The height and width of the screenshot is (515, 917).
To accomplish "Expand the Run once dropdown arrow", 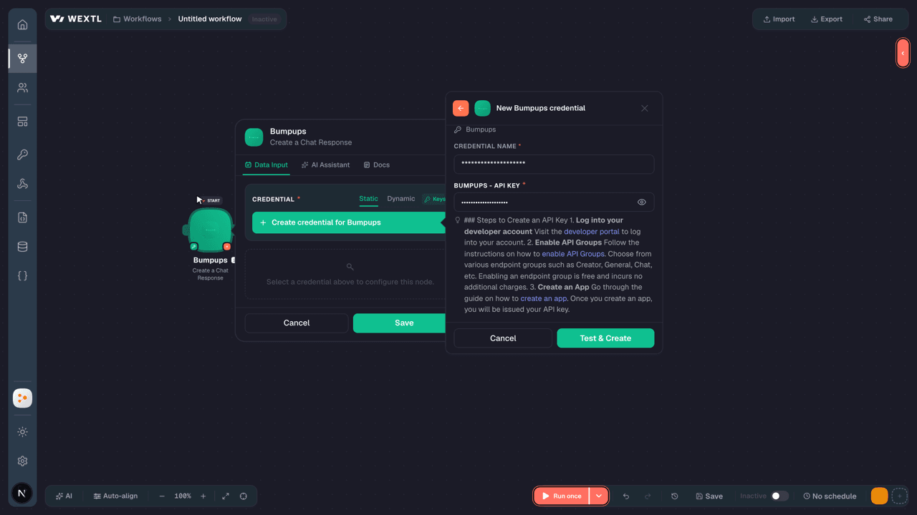I will pos(599,496).
